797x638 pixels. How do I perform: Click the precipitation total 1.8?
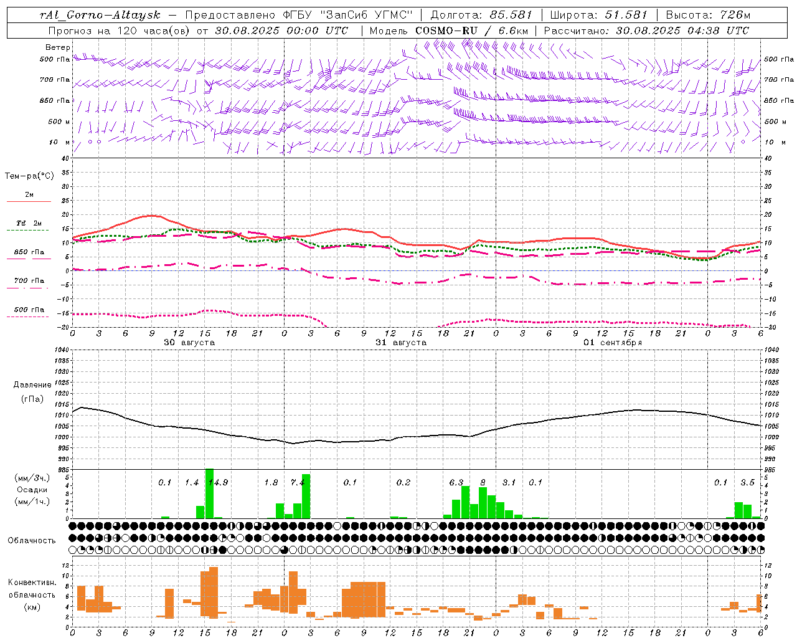point(271,482)
